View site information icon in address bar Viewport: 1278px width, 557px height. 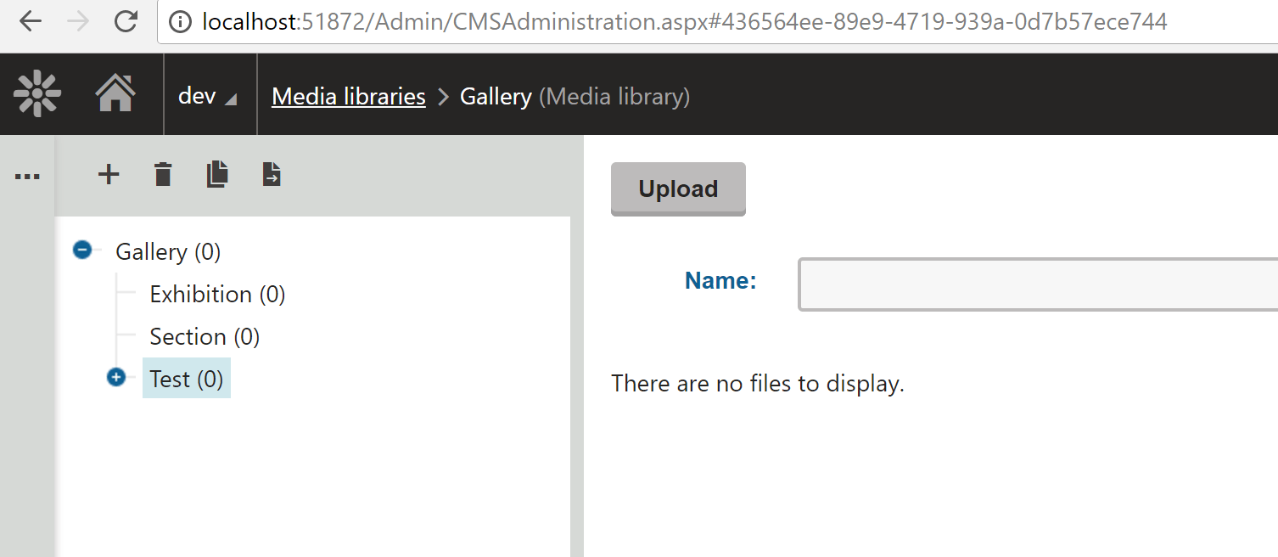click(x=180, y=22)
